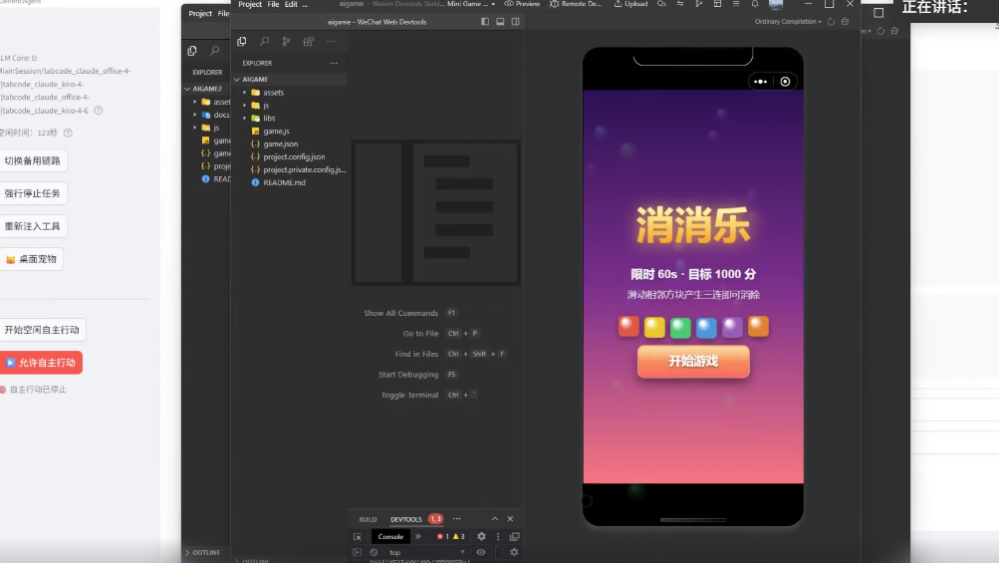Open Extensions view in front devtools sidebar

coord(309,42)
